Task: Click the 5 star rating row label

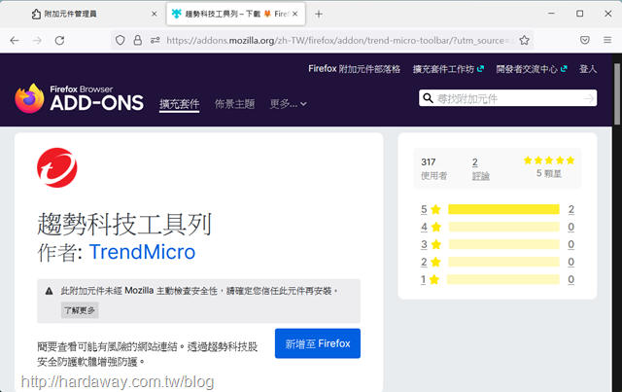Action: 431,209
